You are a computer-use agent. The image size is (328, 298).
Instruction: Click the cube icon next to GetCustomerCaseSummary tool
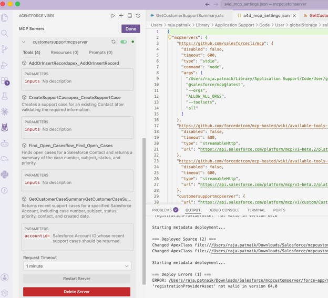[x=24, y=199]
